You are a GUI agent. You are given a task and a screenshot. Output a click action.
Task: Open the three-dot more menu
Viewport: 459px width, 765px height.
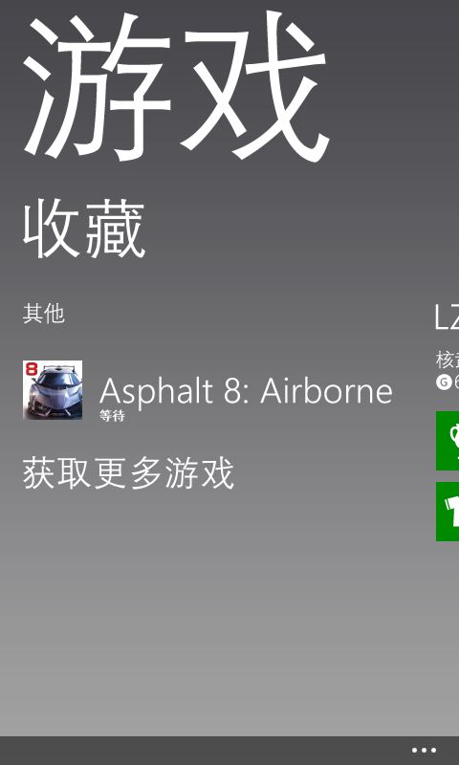pos(424,751)
